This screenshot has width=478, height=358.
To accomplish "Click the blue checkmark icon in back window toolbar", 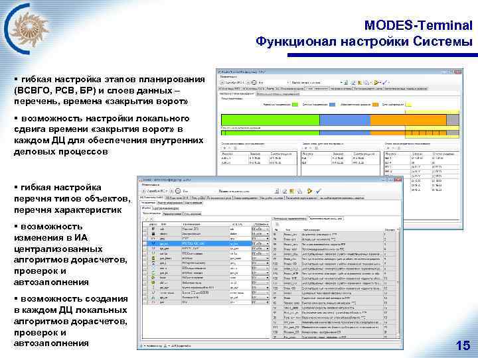I will [x=384, y=82].
